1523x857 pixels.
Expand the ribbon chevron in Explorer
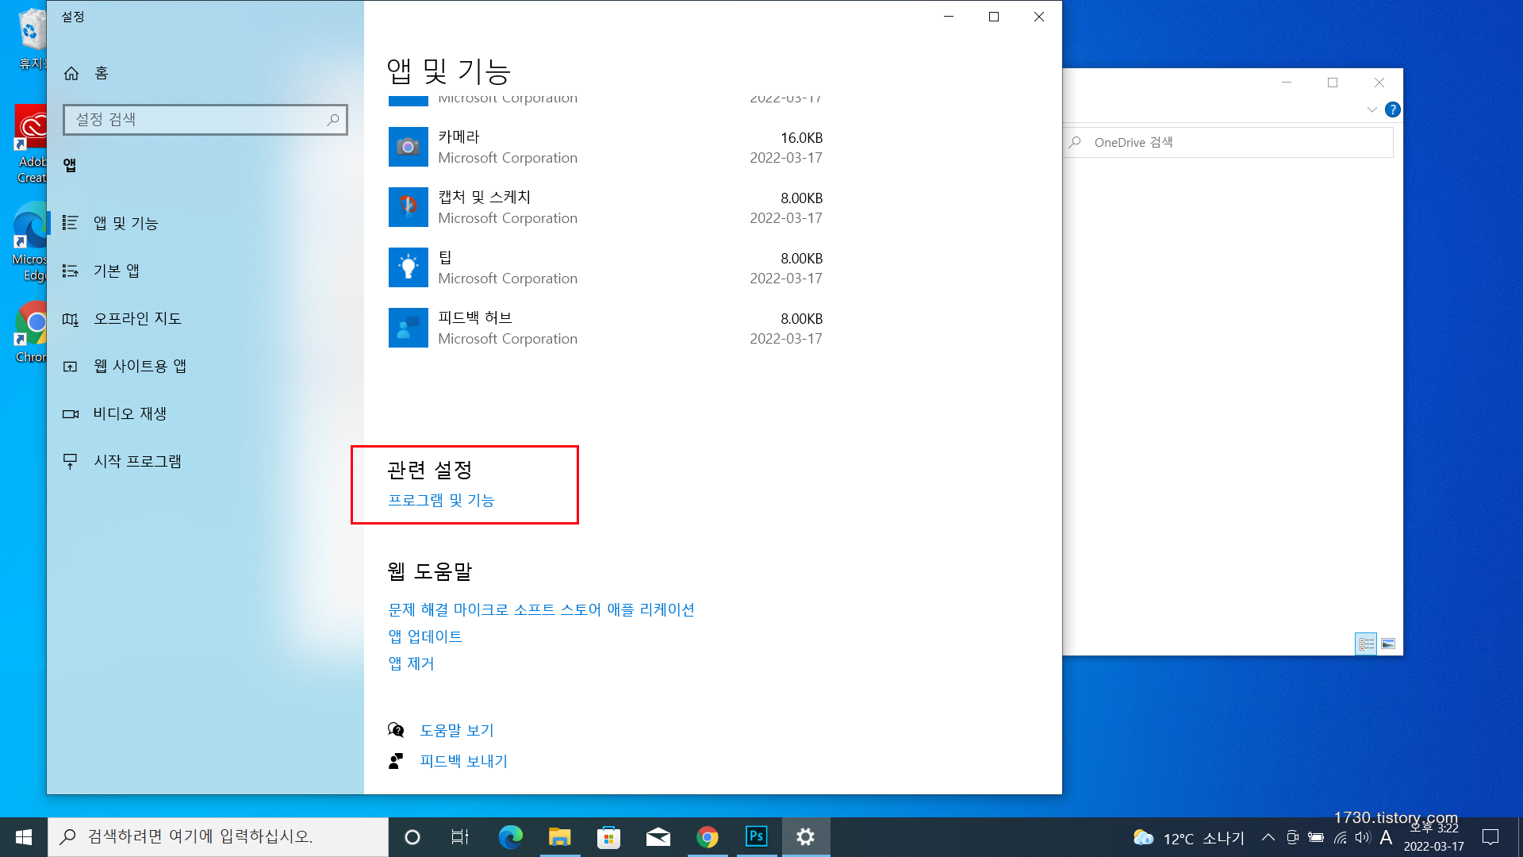point(1371,110)
